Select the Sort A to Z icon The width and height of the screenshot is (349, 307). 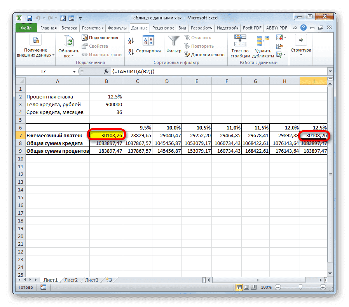[x=131, y=40]
